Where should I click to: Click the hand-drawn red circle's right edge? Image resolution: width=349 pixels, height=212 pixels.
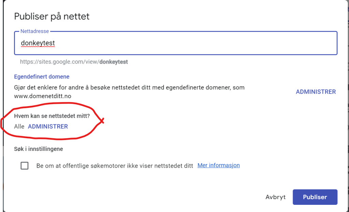[101, 121]
